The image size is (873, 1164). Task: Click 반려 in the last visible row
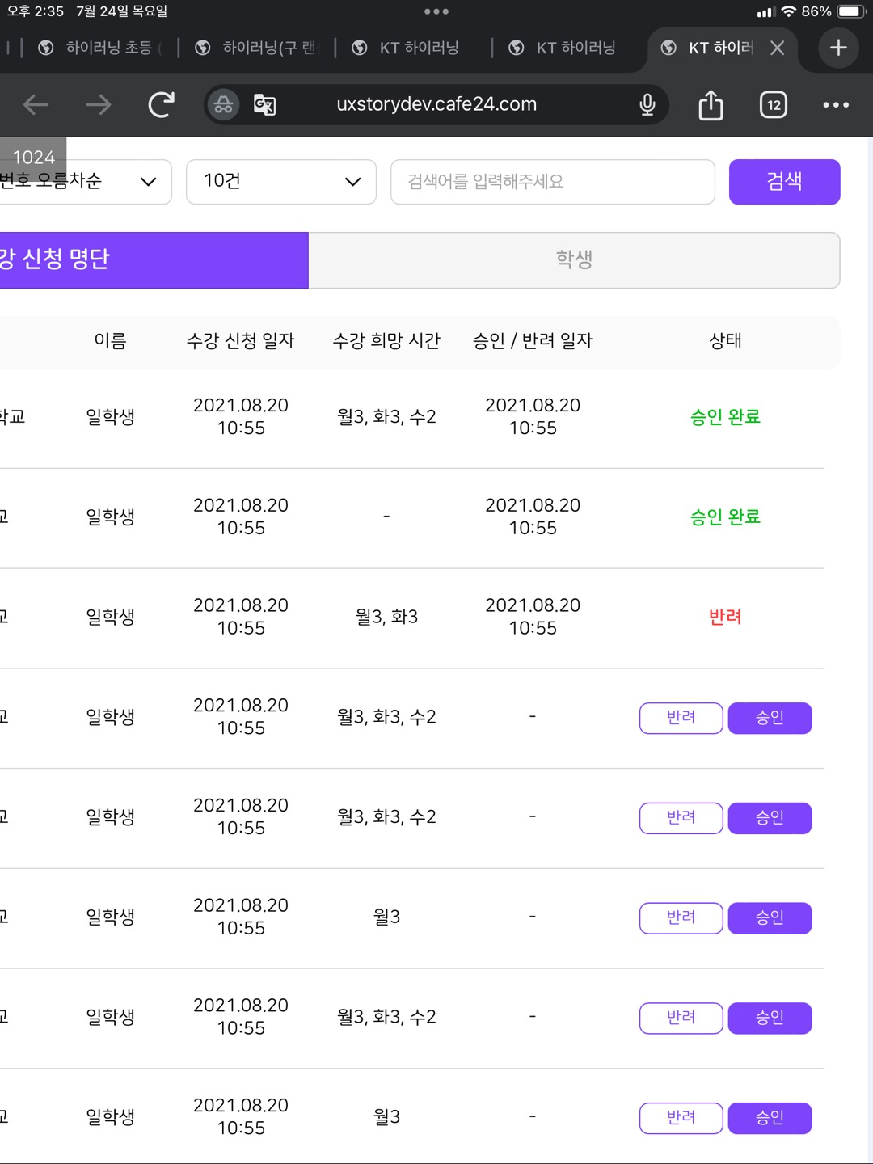tap(681, 1118)
